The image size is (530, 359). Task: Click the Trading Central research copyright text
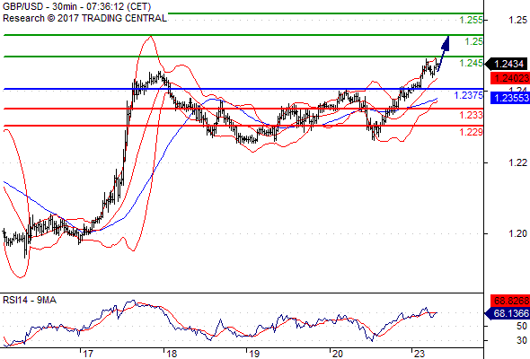click(x=84, y=18)
